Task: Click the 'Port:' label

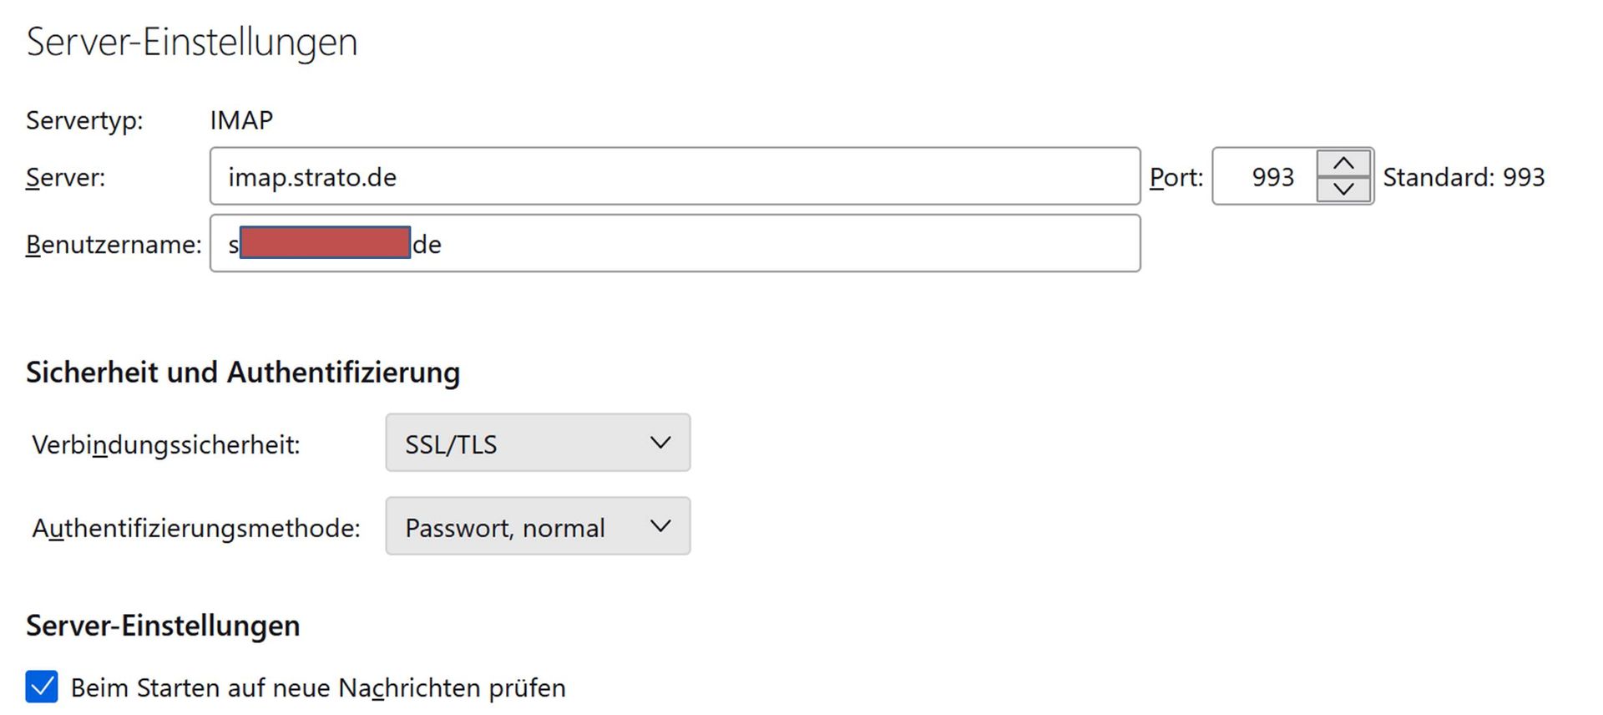Action: point(1176,177)
